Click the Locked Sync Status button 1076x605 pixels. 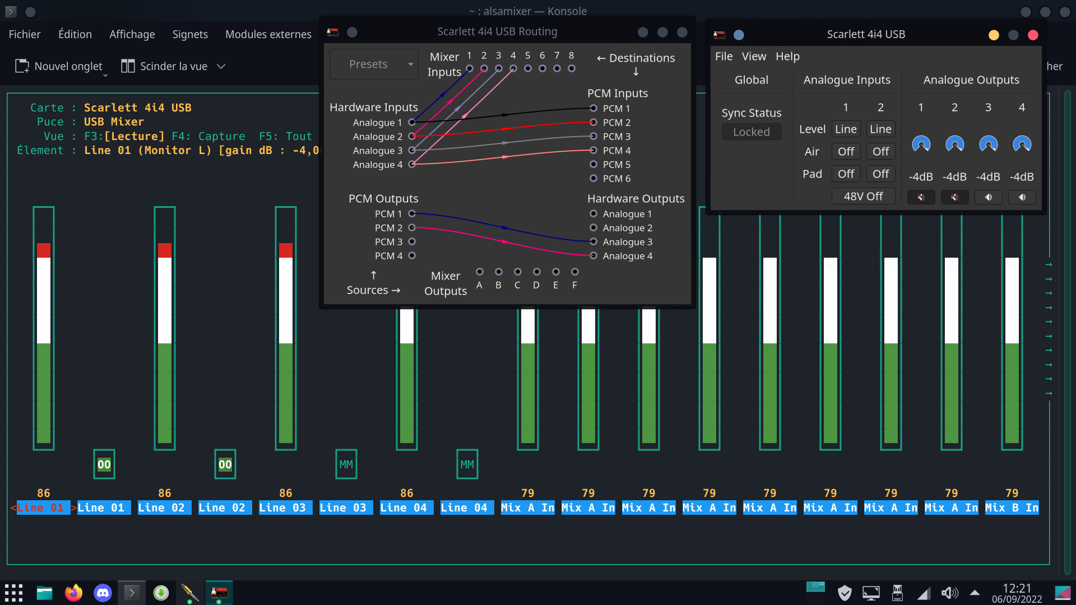(751, 132)
